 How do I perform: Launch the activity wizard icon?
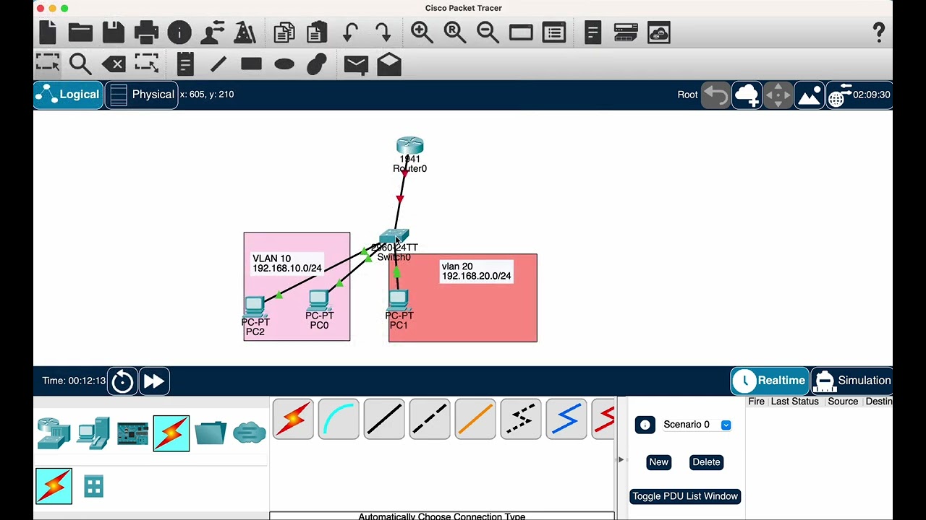click(245, 32)
